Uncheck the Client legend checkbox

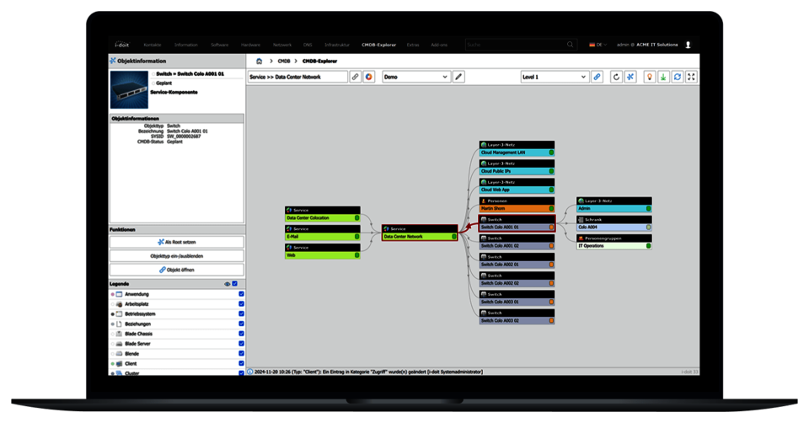coord(241,364)
